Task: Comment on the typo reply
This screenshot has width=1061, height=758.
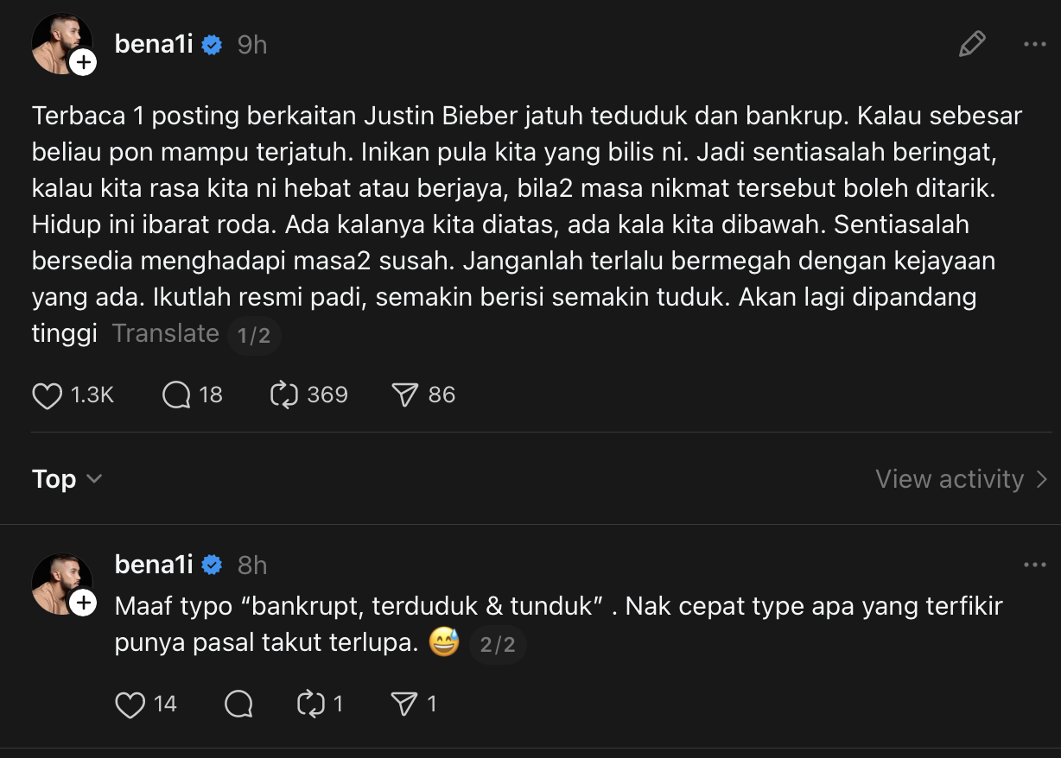Action: (238, 704)
